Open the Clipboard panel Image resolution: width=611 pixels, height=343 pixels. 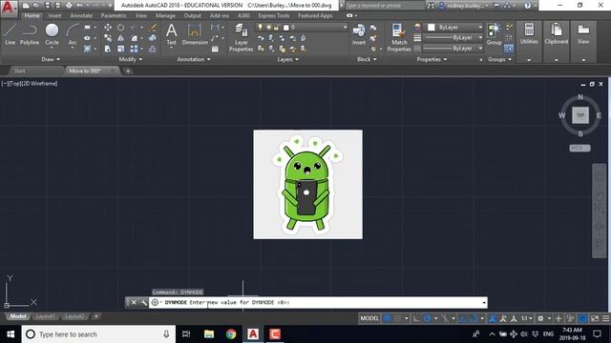coord(556,33)
